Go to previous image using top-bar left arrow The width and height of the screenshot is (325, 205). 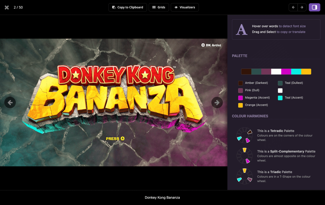(293, 7)
